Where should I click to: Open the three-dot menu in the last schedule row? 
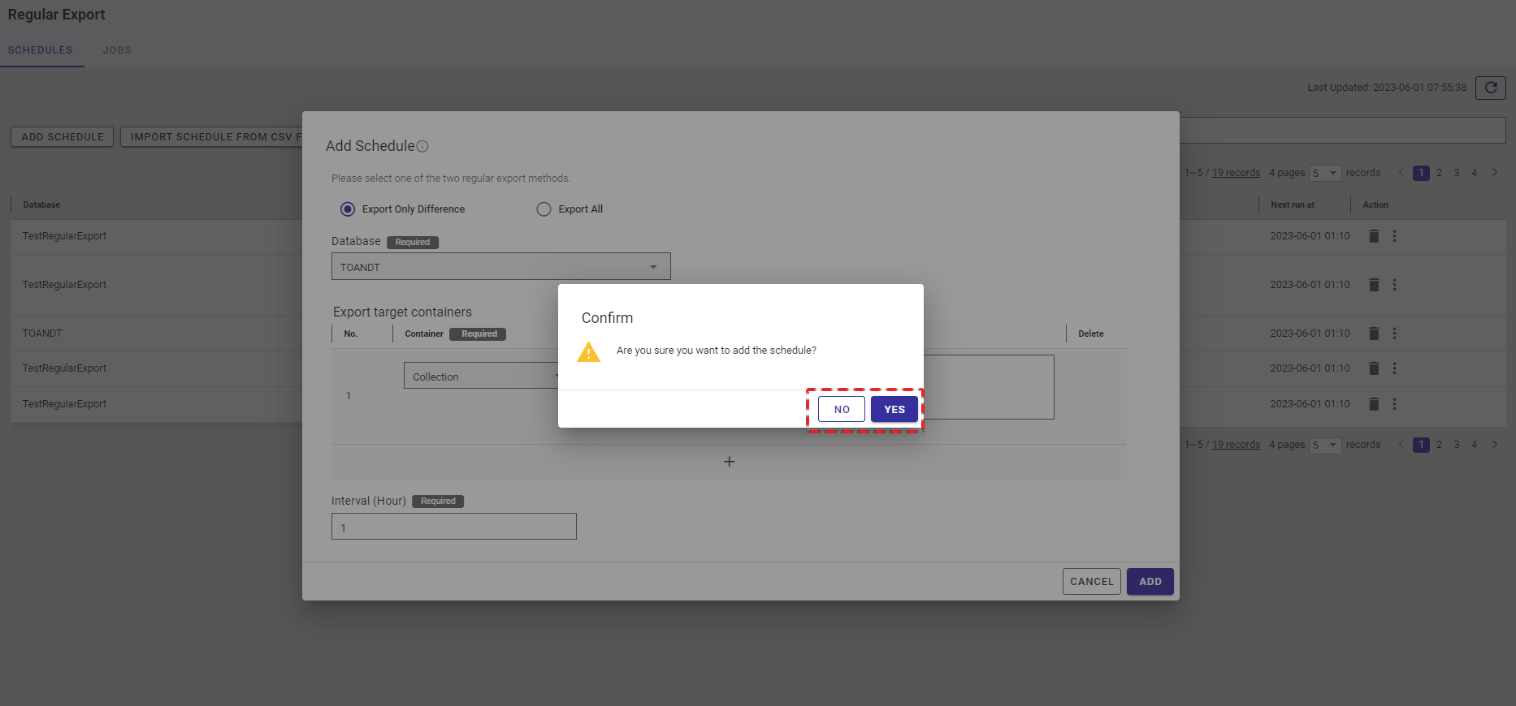pyautogui.click(x=1394, y=404)
